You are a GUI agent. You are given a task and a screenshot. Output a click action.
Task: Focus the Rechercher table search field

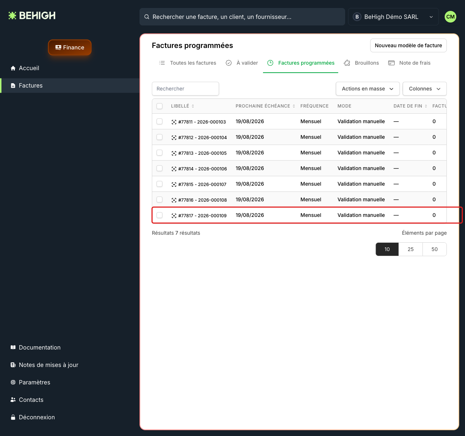click(x=185, y=89)
